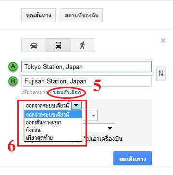Select the walking travel mode

point(83,45)
